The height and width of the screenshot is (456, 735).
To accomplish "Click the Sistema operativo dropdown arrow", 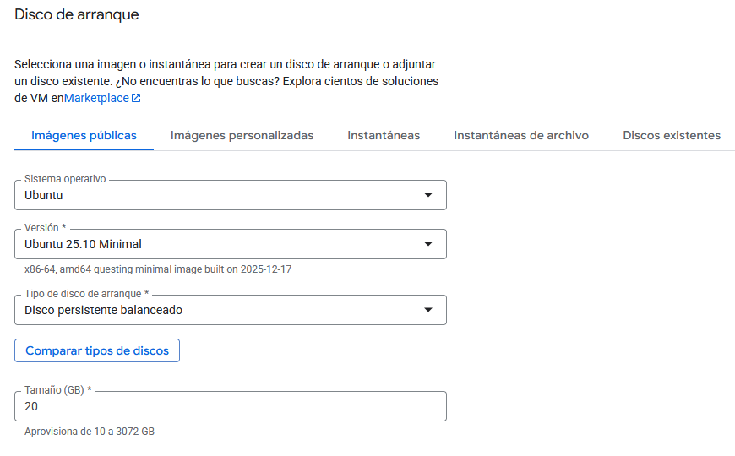I will pyautogui.click(x=427, y=196).
